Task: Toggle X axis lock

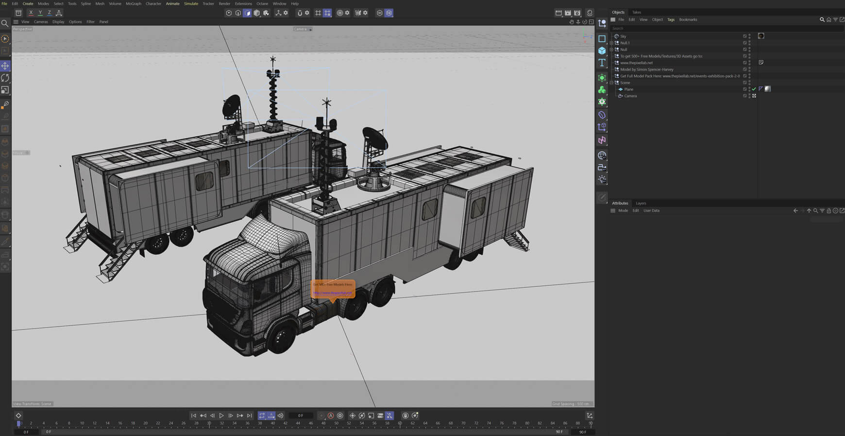Action: [31, 13]
